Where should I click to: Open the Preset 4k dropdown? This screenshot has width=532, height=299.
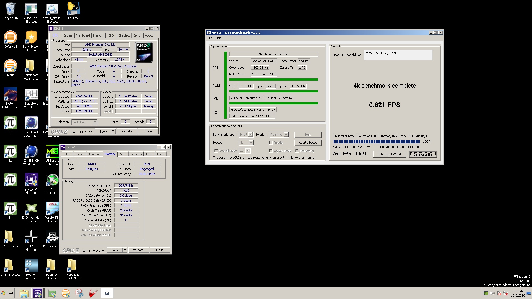coord(246,143)
